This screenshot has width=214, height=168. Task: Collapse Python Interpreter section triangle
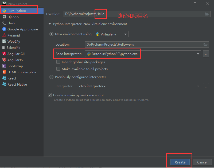(x=50, y=24)
